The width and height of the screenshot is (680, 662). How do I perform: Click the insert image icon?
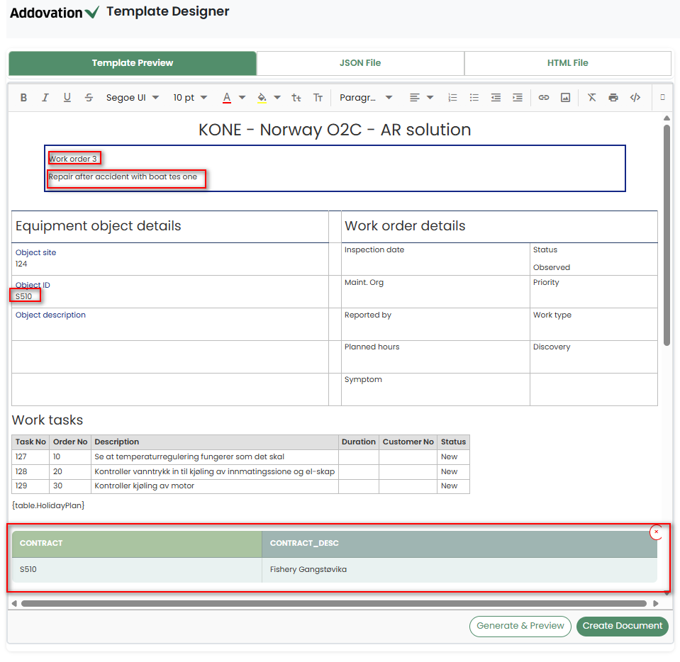pyautogui.click(x=565, y=98)
